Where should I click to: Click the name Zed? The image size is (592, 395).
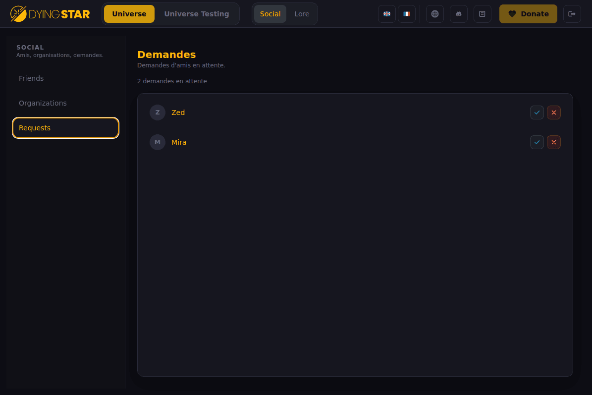(178, 113)
